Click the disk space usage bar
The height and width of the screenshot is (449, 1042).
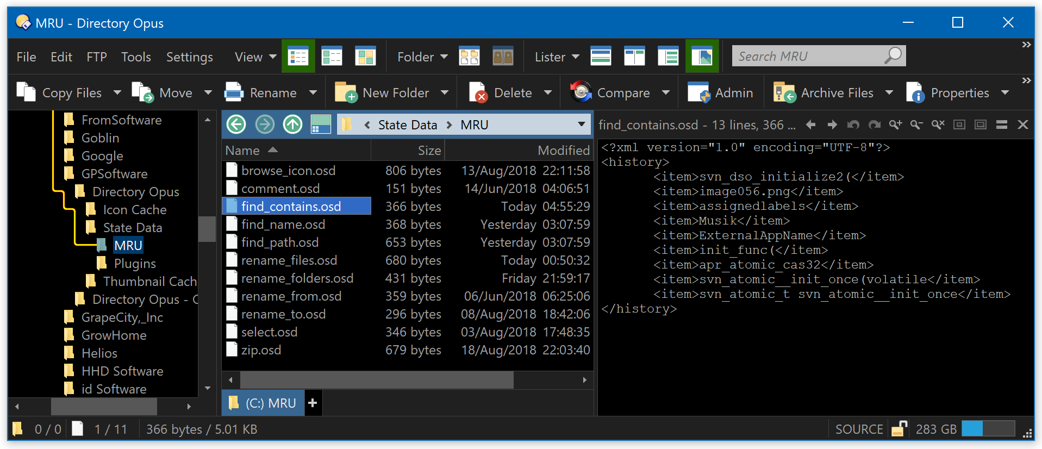click(988, 428)
